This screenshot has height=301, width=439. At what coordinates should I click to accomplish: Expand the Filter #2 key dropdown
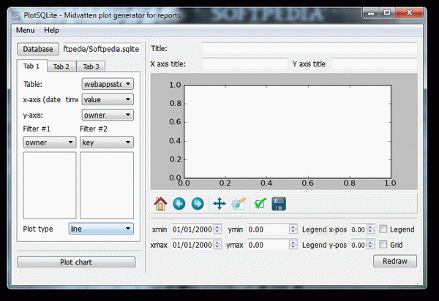107,142
